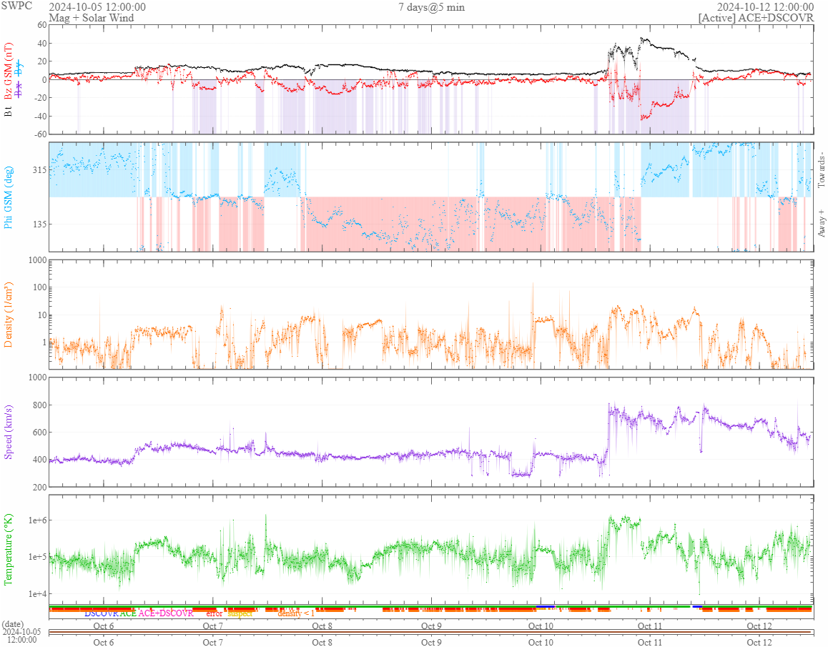Screen dimensions: 828x647
Task: Click the Oct 9 label below the range slider
Action: click(x=431, y=642)
